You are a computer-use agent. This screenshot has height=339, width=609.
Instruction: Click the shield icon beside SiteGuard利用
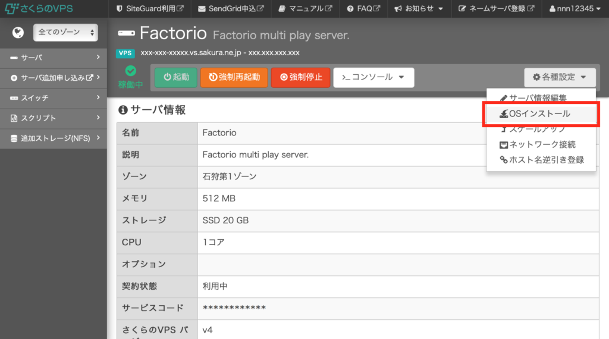(x=119, y=8)
